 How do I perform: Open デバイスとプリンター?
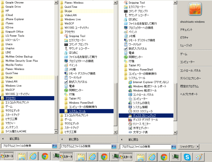[x=190, y=78]
